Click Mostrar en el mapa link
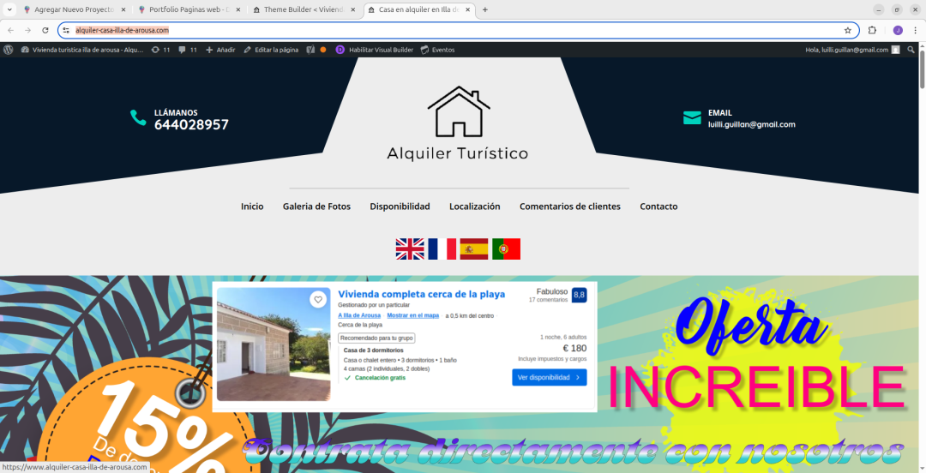This screenshot has width=926, height=473. coord(412,316)
